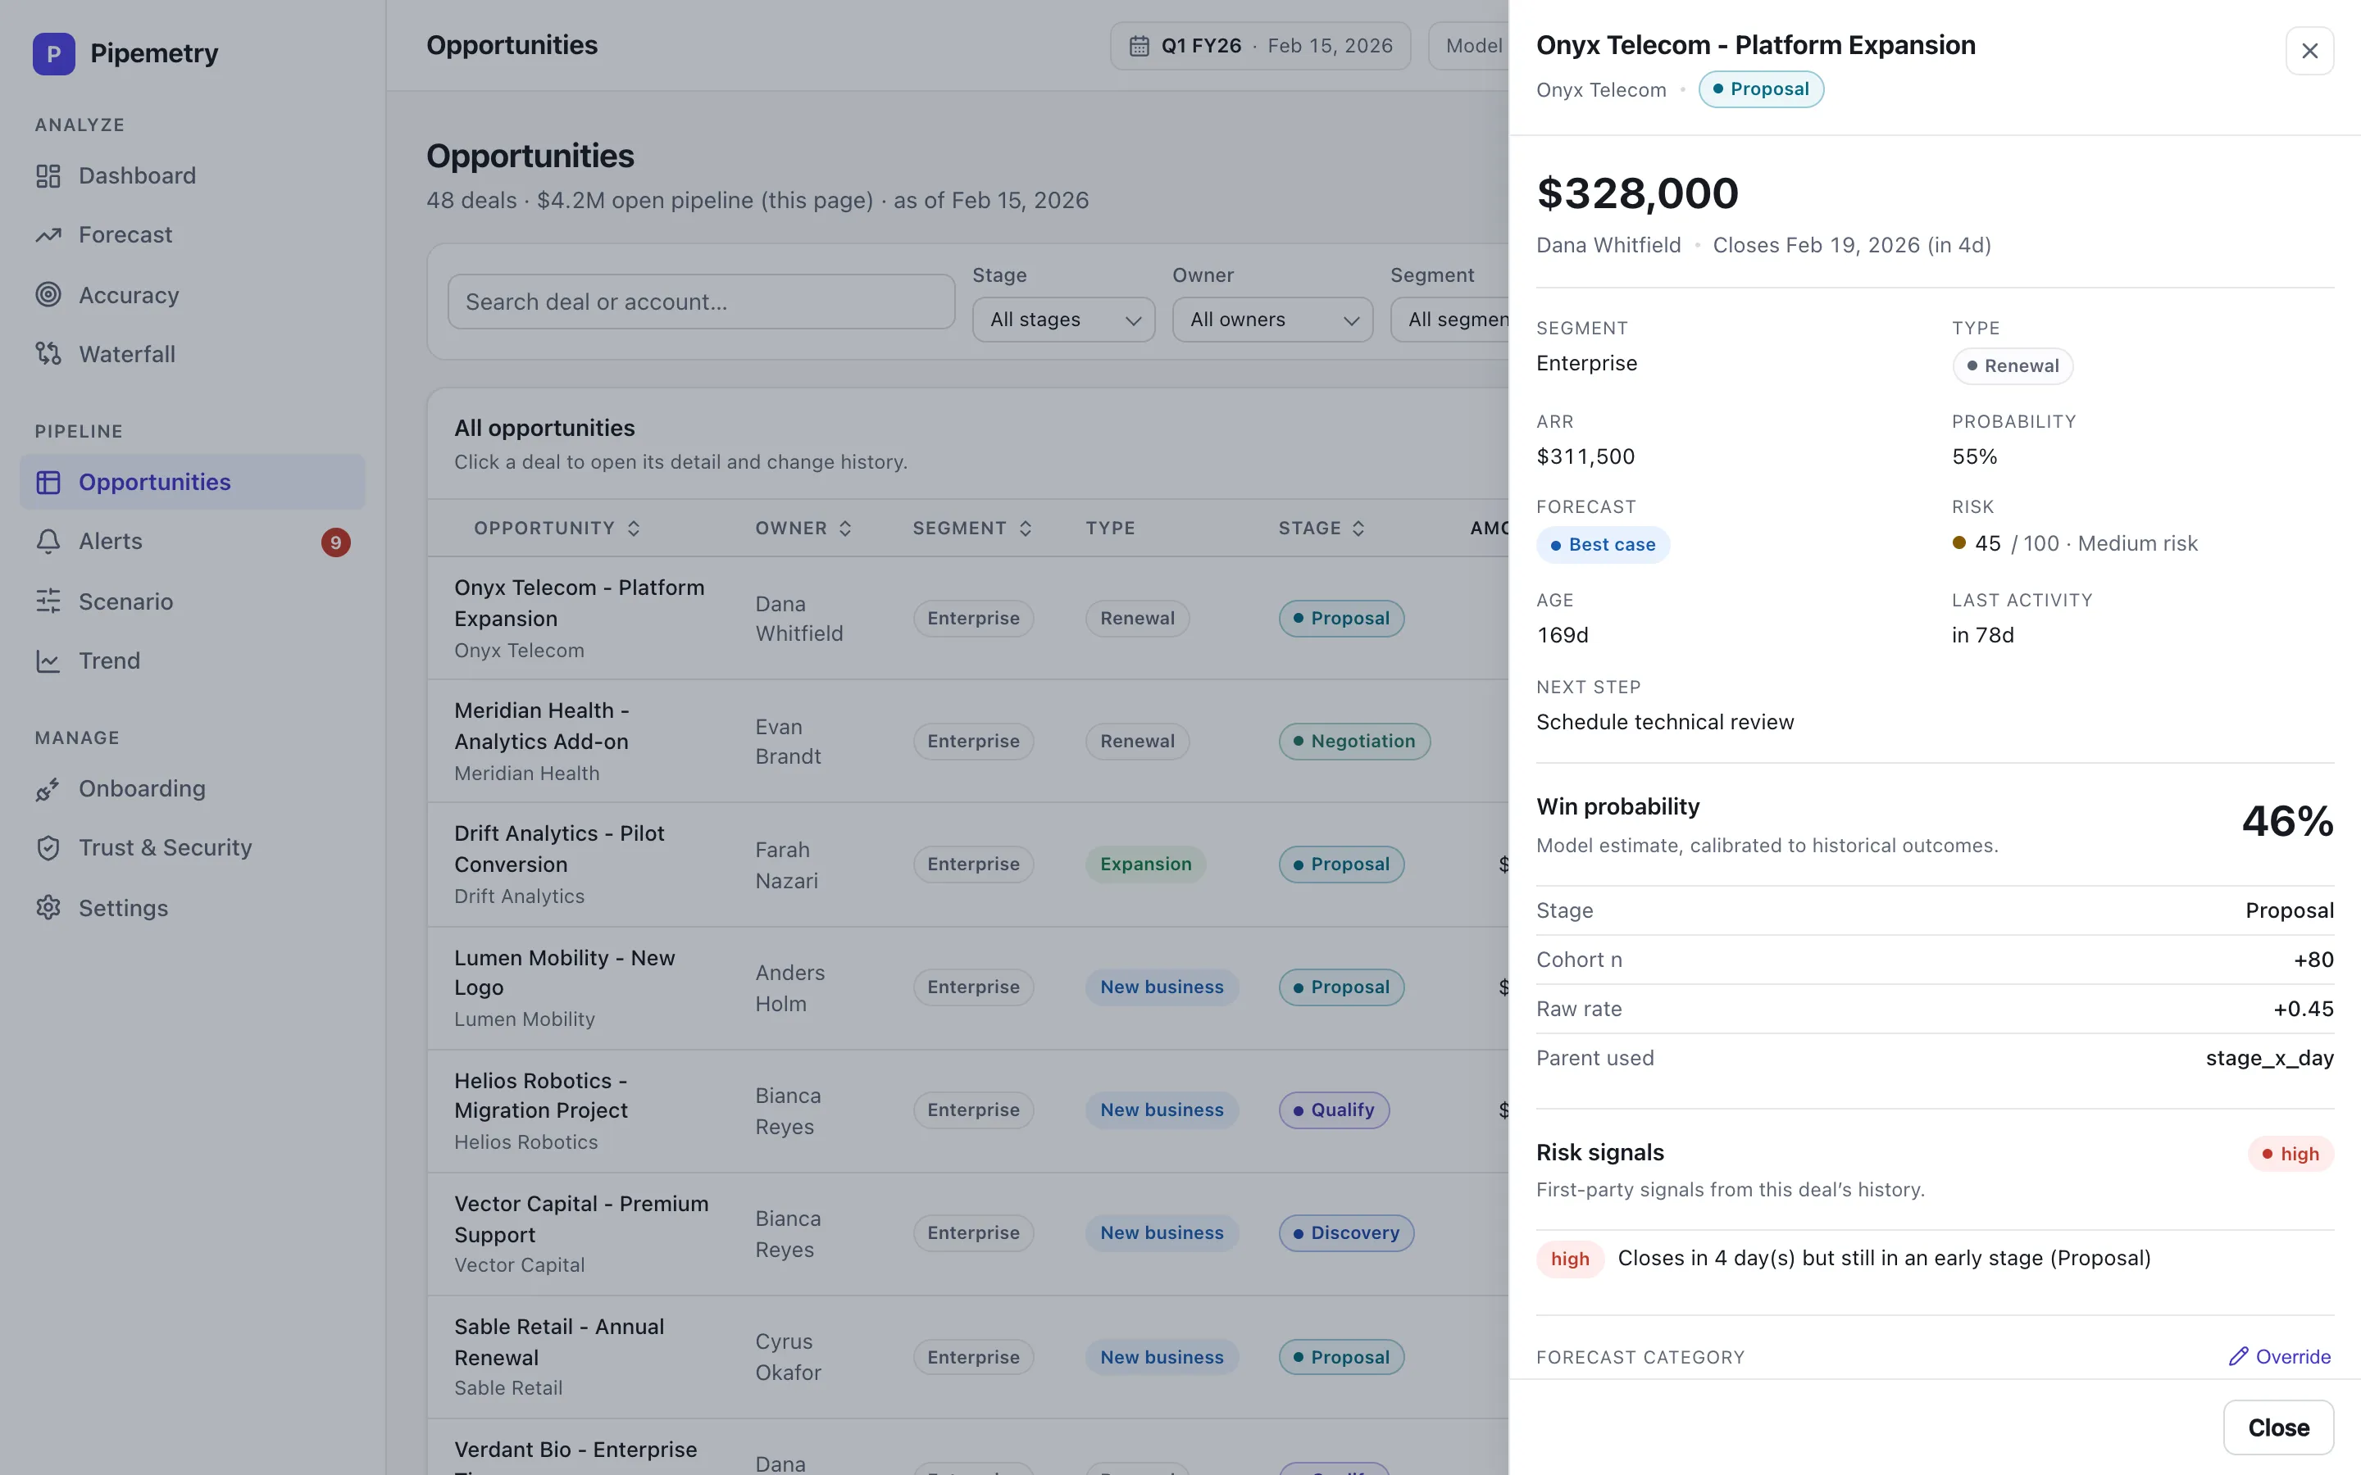Click the Close button in panel footer
The height and width of the screenshot is (1475, 2361).
tap(2278, 1427)
